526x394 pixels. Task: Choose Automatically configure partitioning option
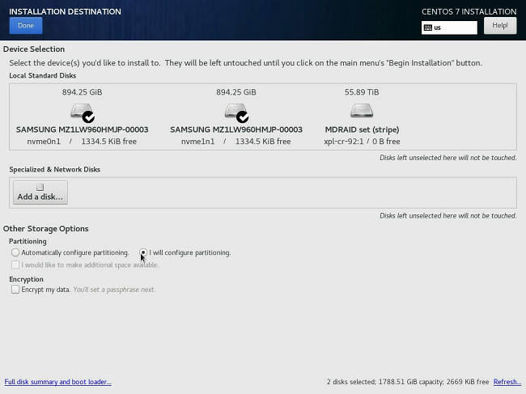[15, 252]
